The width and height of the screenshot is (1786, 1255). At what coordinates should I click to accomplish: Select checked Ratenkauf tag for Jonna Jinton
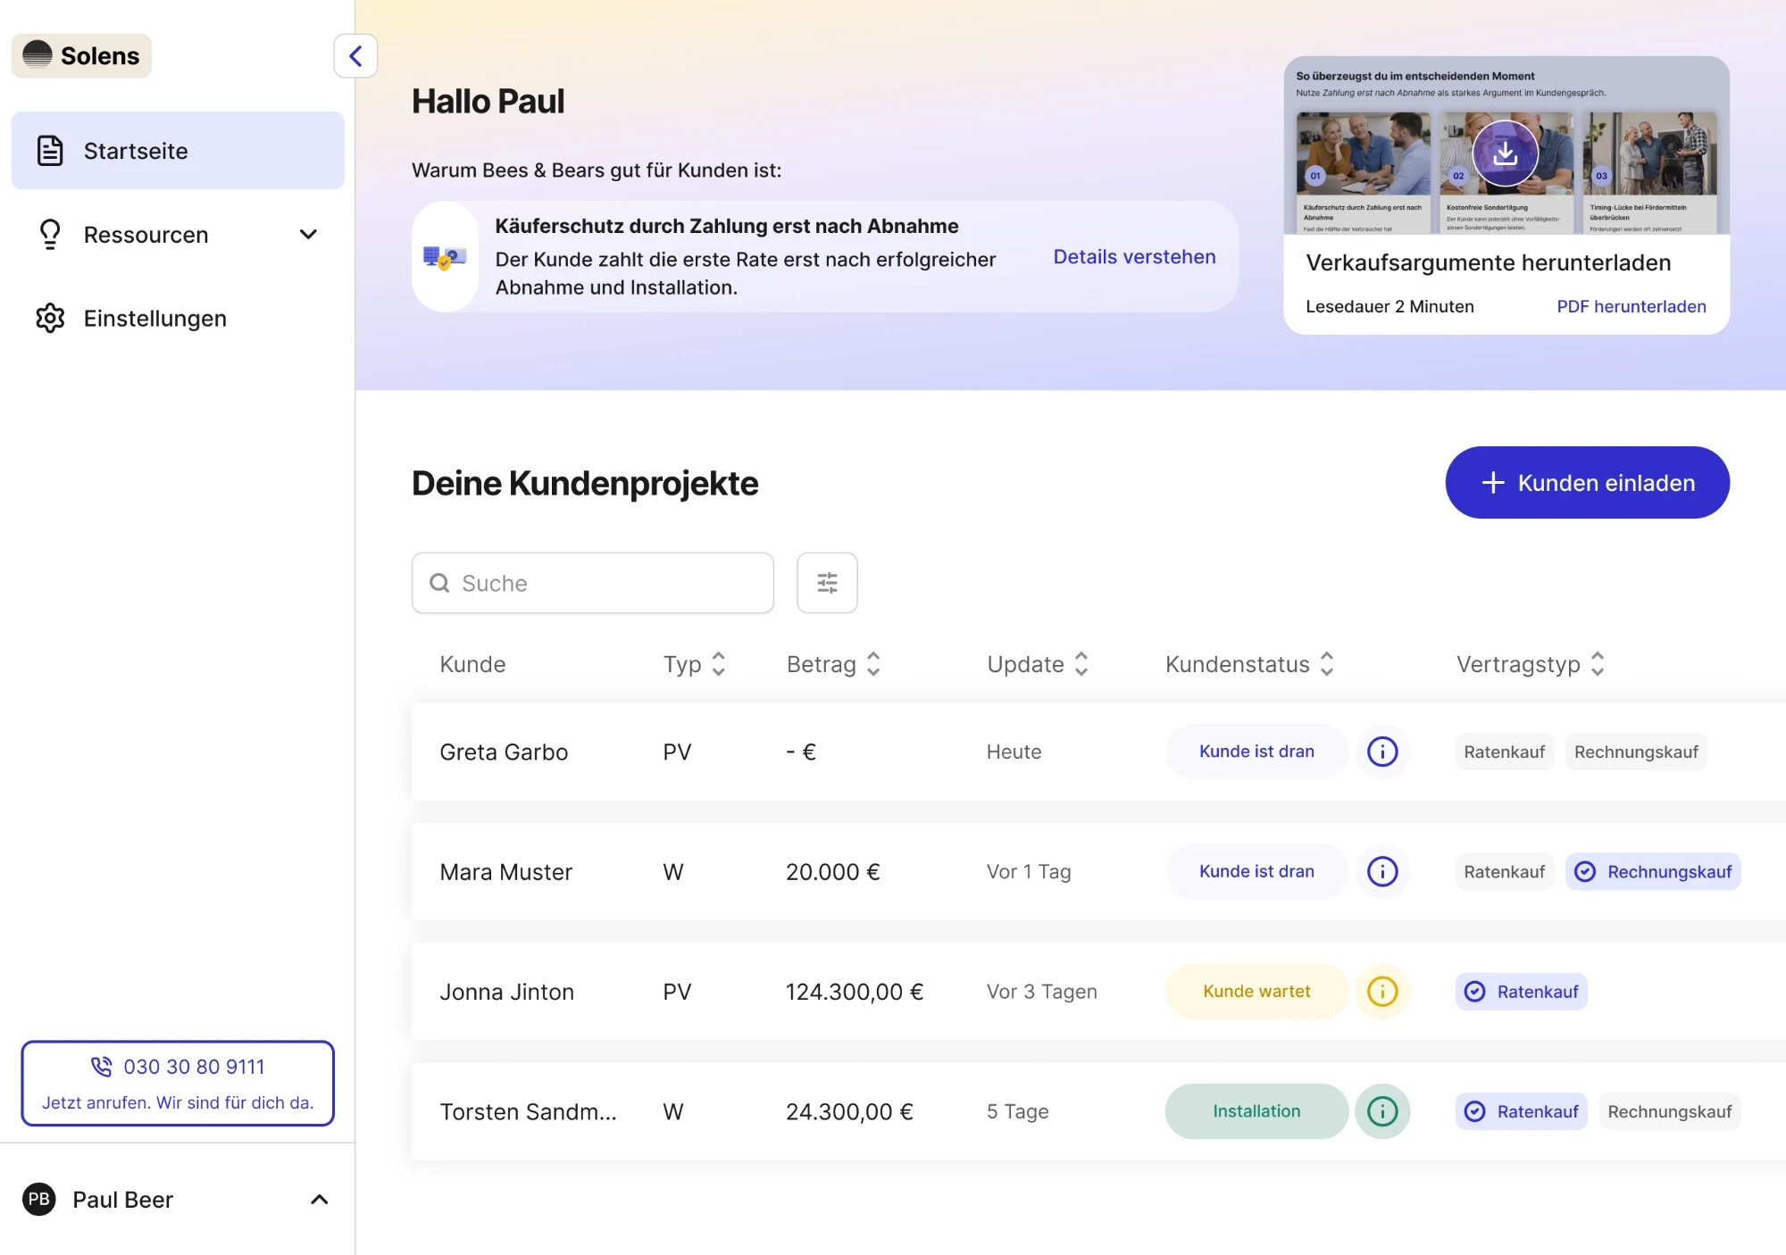click(1522, 992)
